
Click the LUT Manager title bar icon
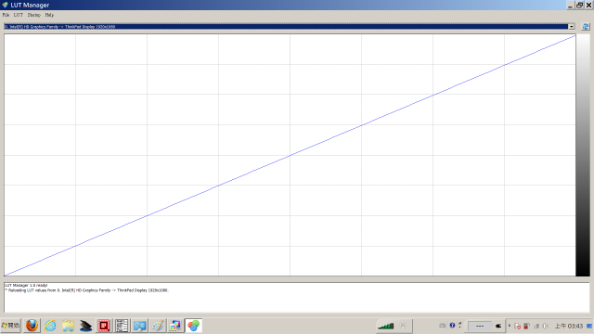(5, 5)
